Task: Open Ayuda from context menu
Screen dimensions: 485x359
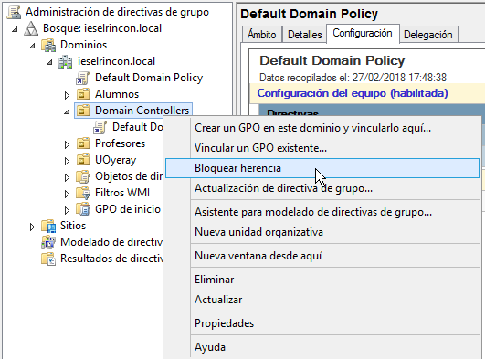Action: 322,347
